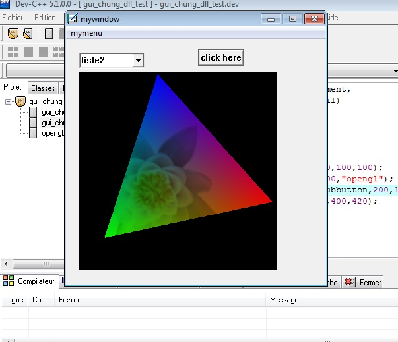The image size is (398, 342).
Task: Click the blank page icon in the top toolbar
Action: point(49,34)
